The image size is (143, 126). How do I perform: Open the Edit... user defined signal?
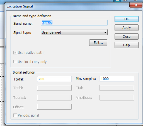point(98,43)
